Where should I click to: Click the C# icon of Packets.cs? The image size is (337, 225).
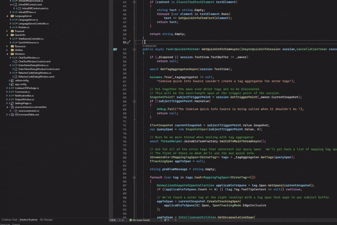pyautogui.click(x=16, y=27)
